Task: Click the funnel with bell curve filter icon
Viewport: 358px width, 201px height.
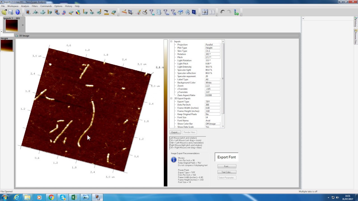Action: point(152,12)
